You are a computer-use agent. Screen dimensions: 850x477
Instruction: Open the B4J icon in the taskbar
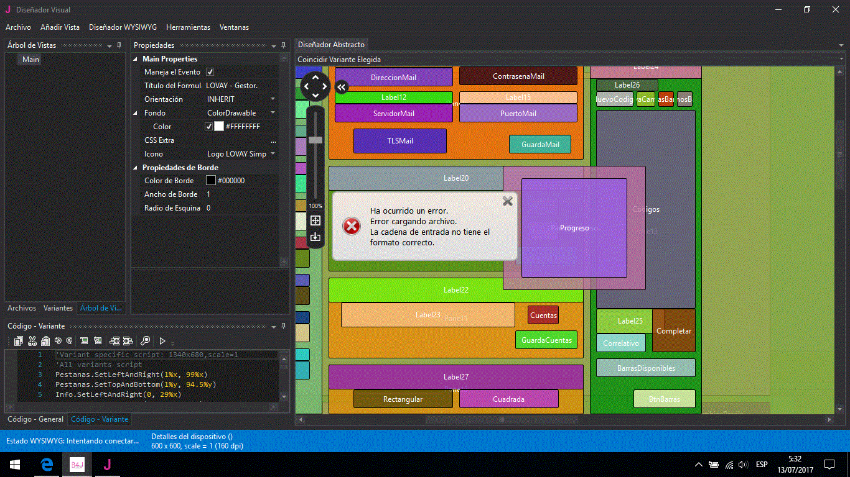coord(77,465)
